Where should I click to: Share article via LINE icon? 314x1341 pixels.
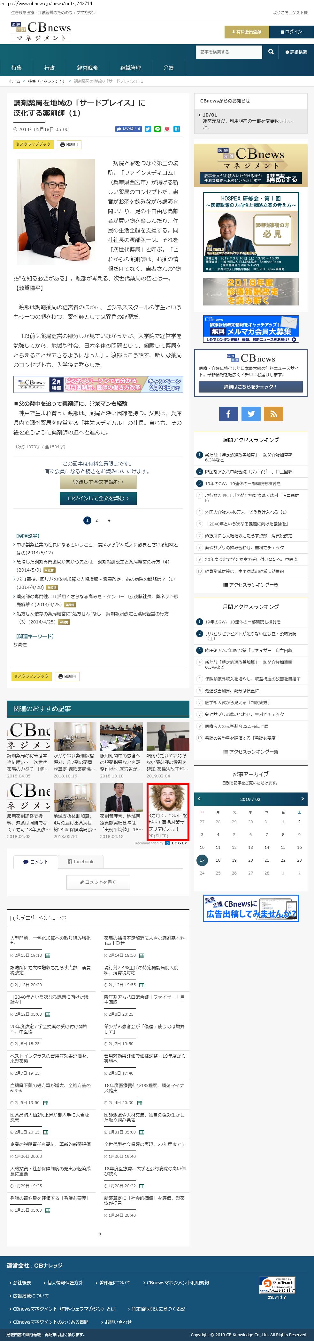click(157, 129)
